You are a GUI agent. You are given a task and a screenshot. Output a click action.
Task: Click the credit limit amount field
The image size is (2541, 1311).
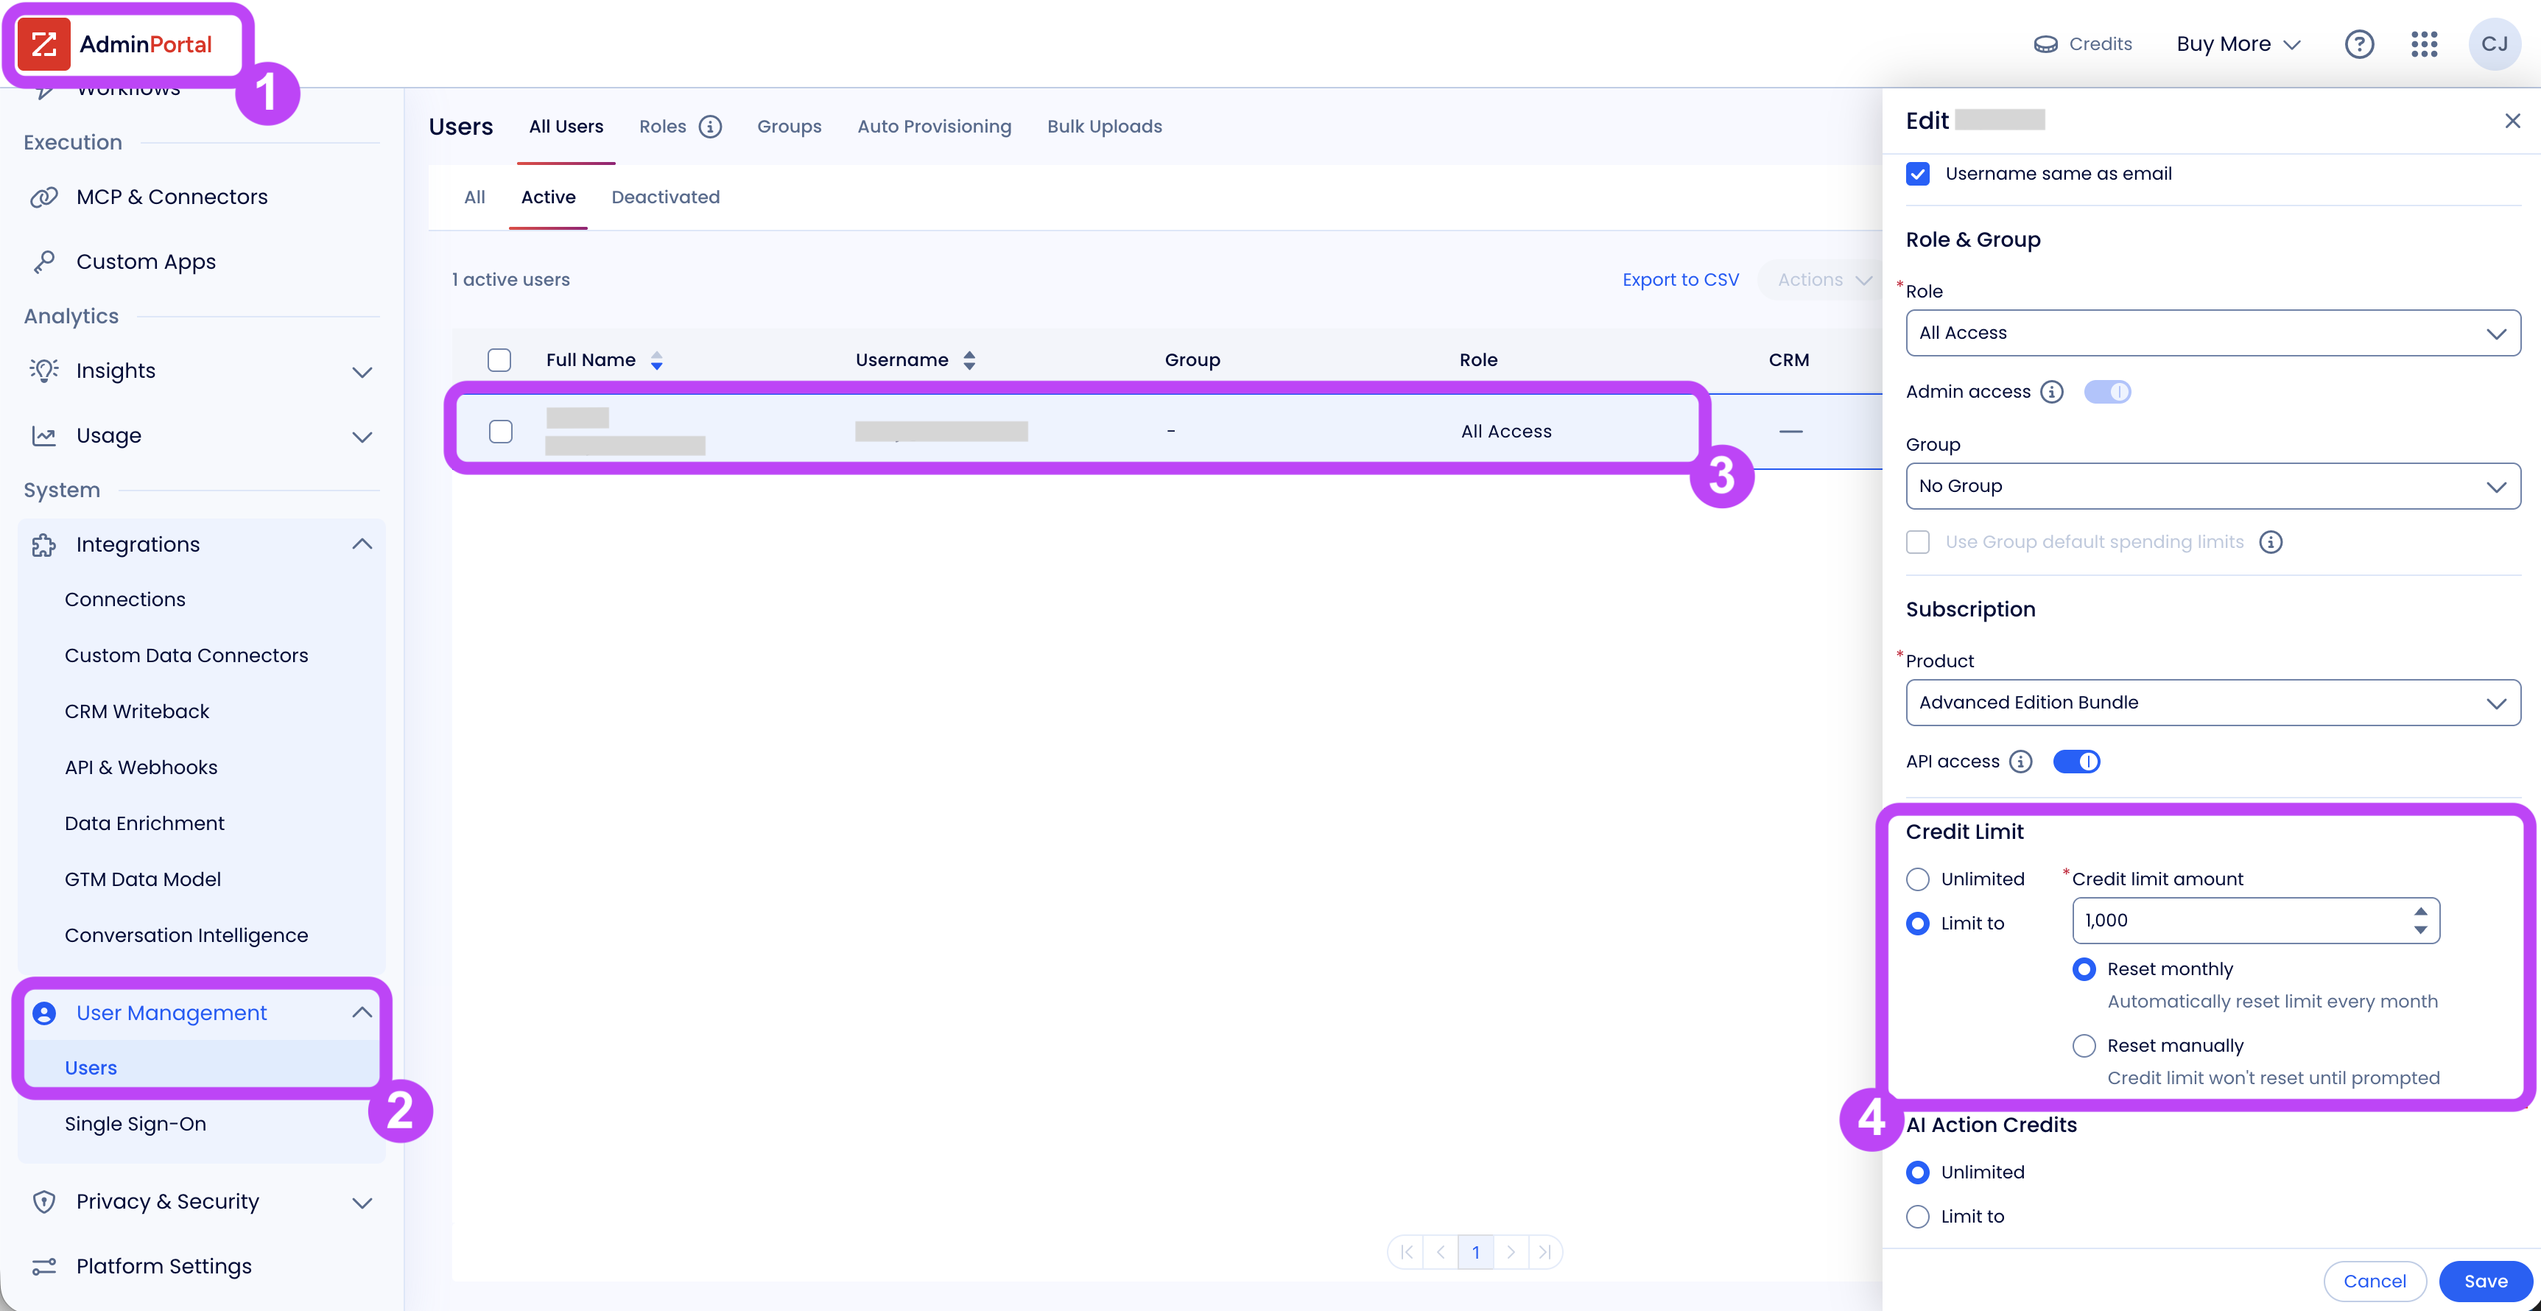click(x=2255, y=921)
